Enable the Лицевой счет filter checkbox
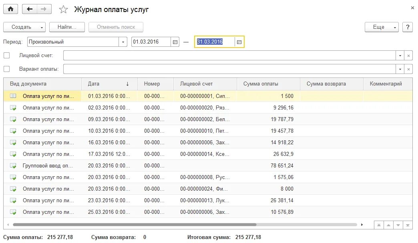 [7, 56]
